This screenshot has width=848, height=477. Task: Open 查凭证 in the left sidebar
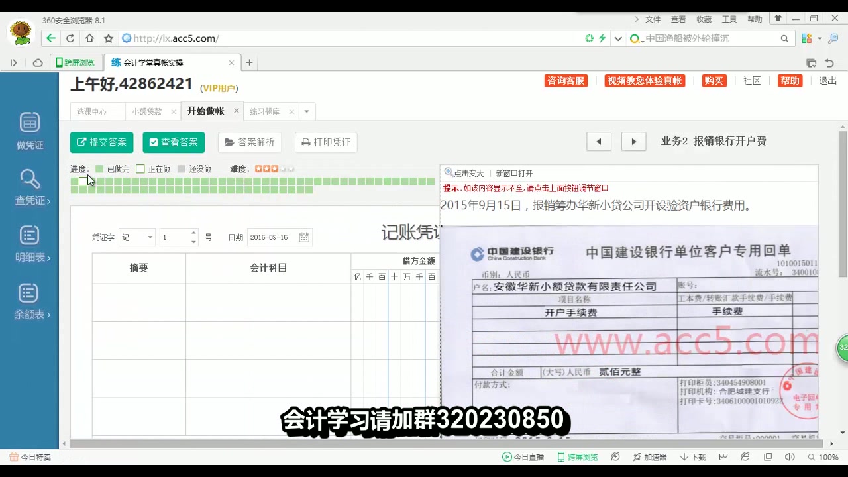coord(32,187)
